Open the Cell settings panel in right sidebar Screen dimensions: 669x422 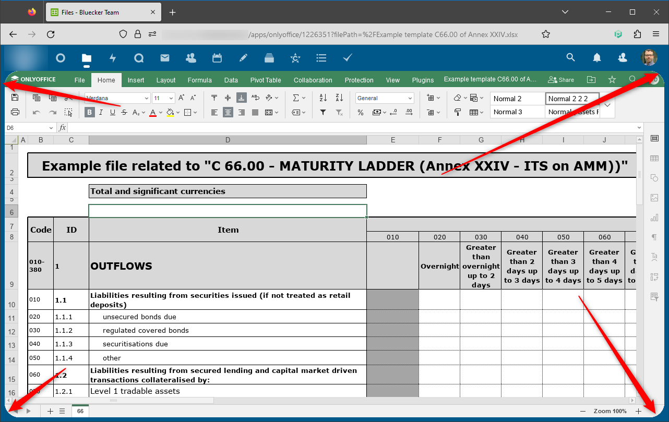654,138
